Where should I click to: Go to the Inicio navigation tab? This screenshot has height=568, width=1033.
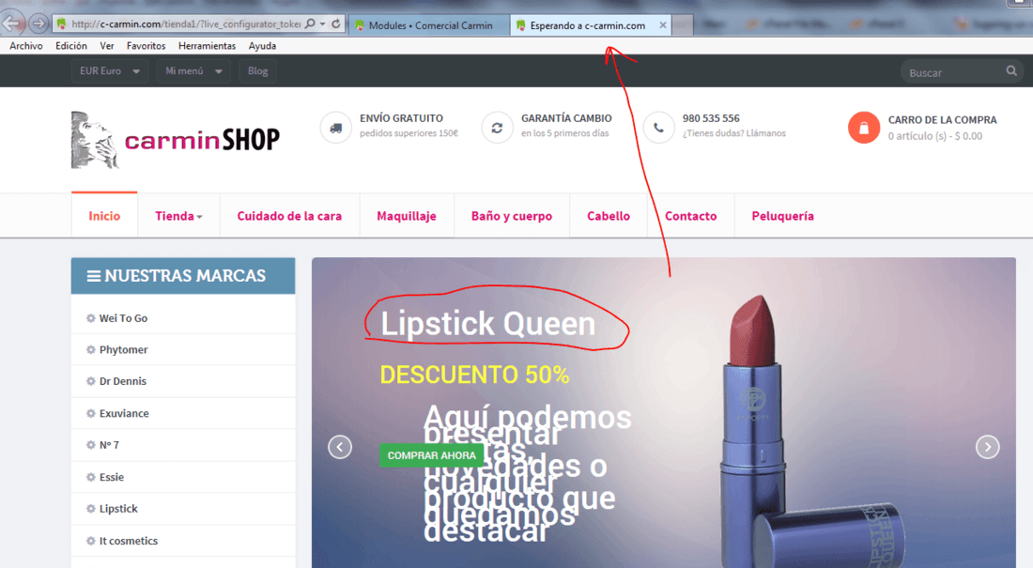(104, 216)
